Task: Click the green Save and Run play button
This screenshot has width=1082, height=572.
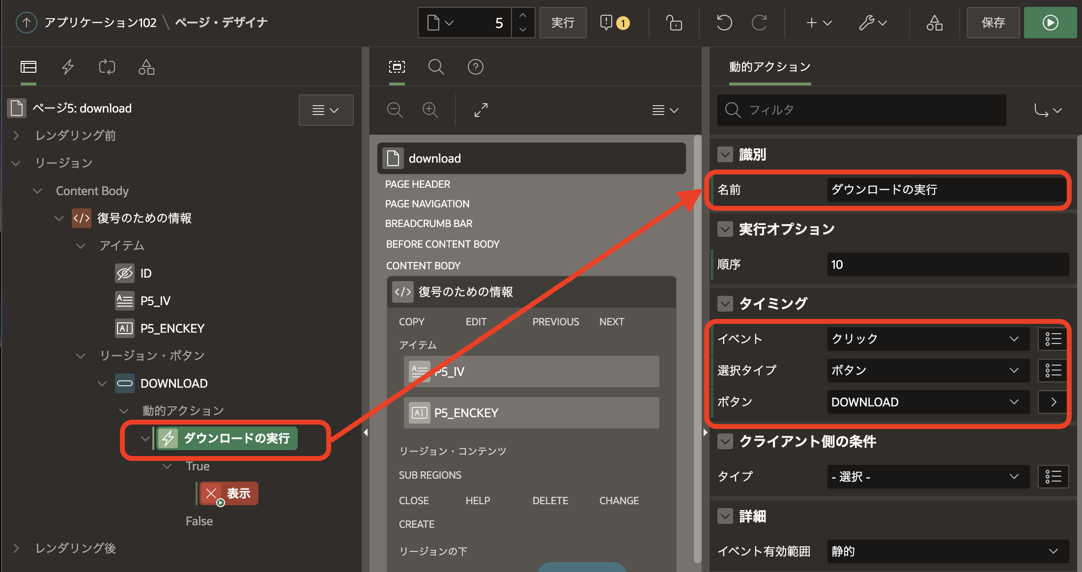Action: 1050,23
